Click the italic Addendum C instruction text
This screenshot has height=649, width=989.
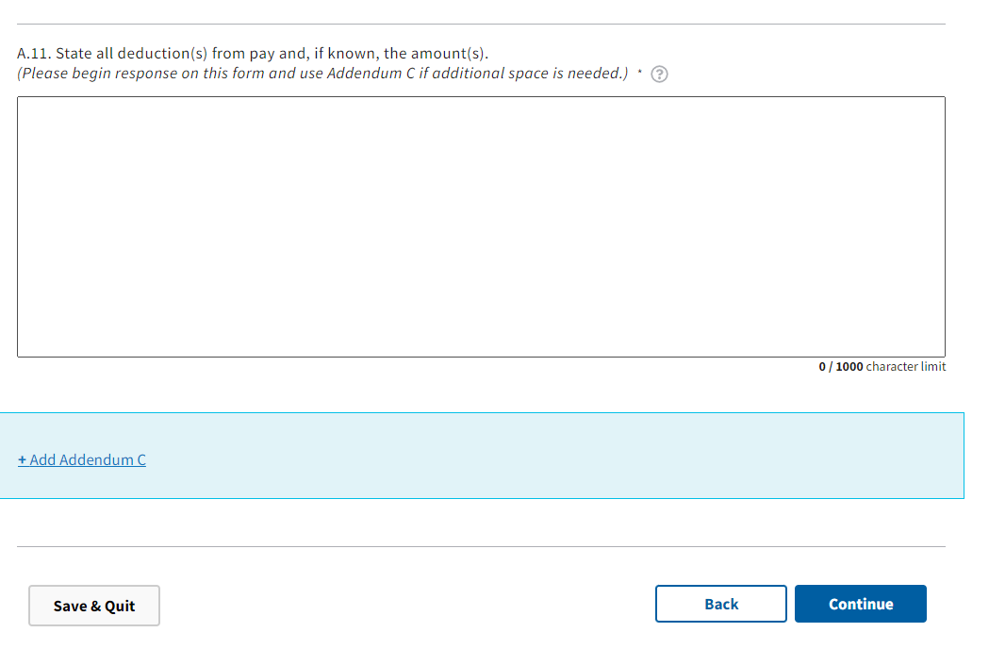tap(322, 74)
